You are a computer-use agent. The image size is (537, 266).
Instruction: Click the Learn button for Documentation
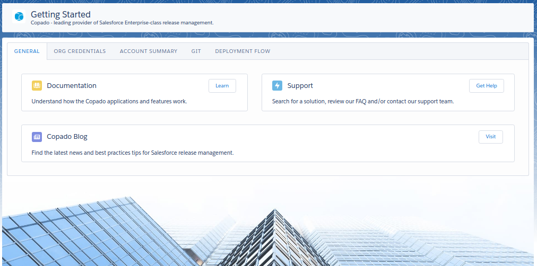222,86
